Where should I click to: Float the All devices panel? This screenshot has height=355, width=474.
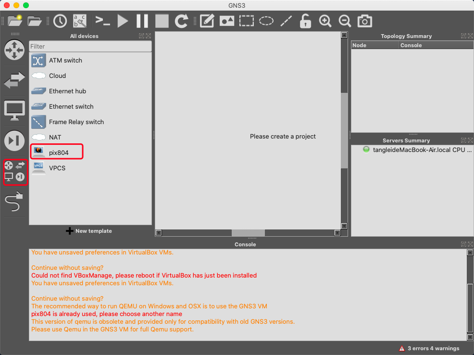point(141,36)
